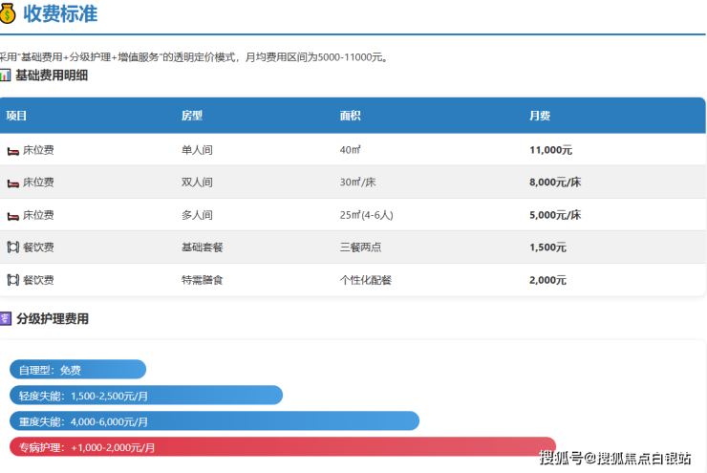Click the dining icon in the 特需膳食 row
The width and height of the screenshot is (707, 473).
coord(13,280)
